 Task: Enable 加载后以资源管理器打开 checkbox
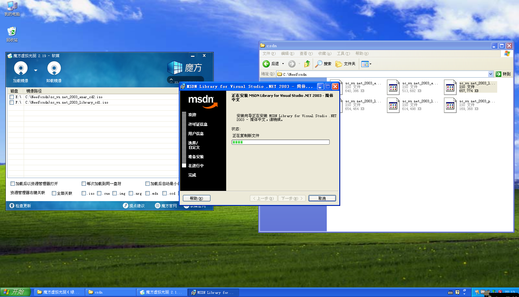[12, 183]
